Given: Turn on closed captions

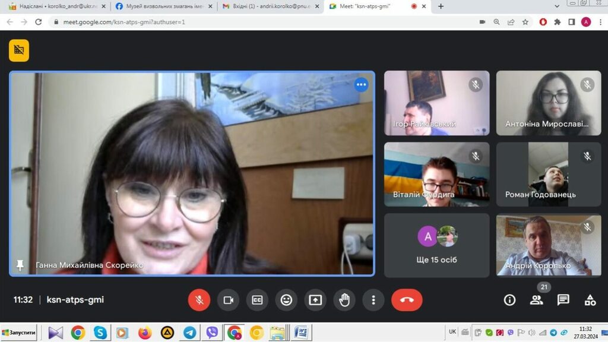Looking at the screenshot, I should (x=257, y=300).
